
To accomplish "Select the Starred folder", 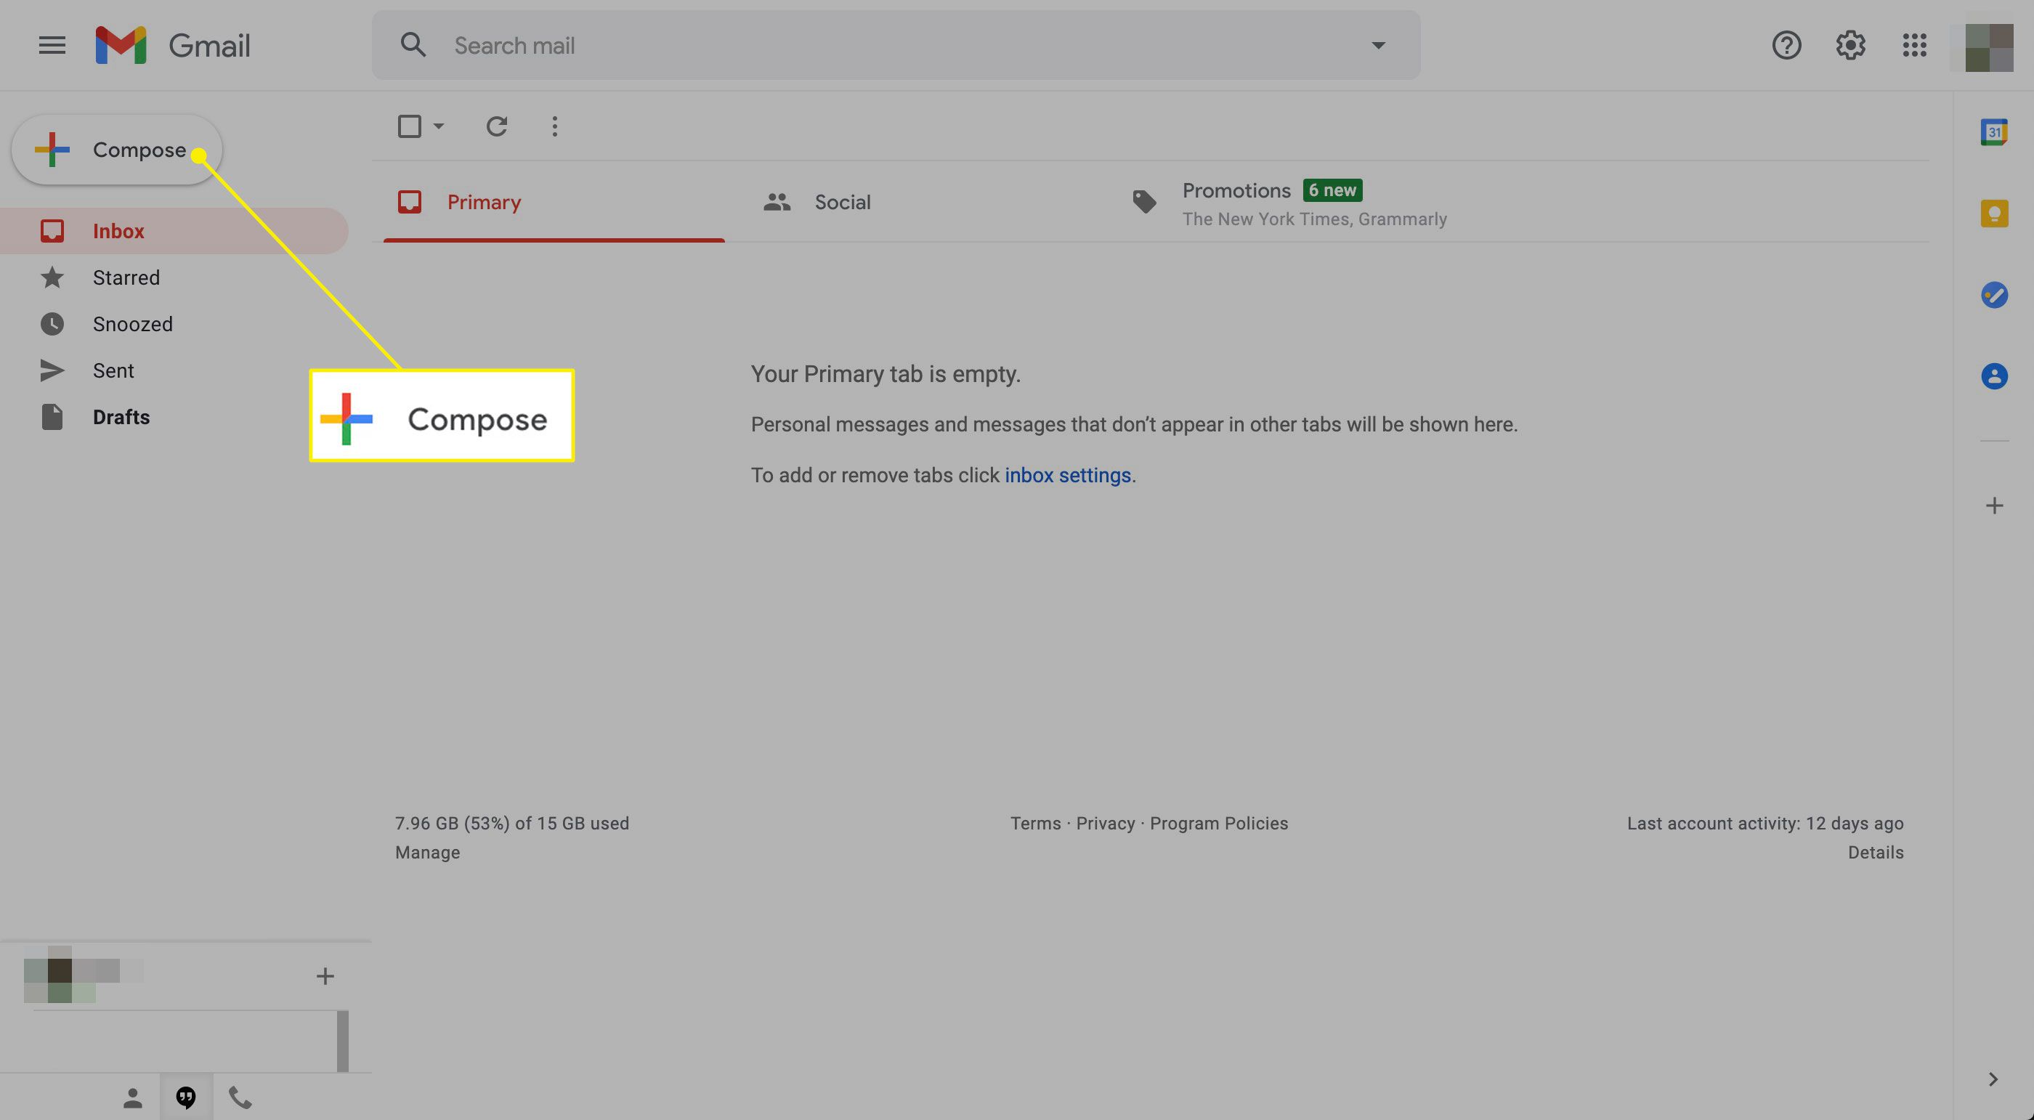I will pyautogui.click(x=126, y=276).
